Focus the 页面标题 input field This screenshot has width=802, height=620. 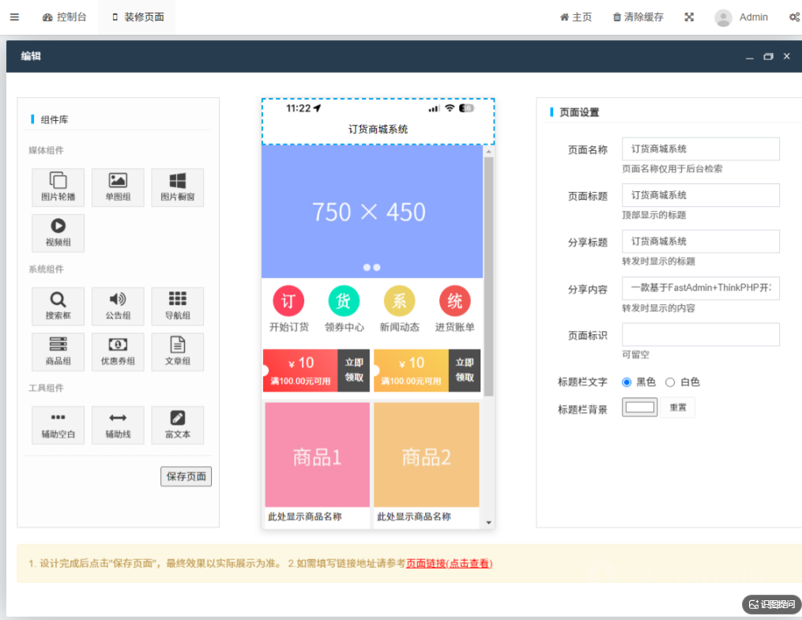[700, 195]
